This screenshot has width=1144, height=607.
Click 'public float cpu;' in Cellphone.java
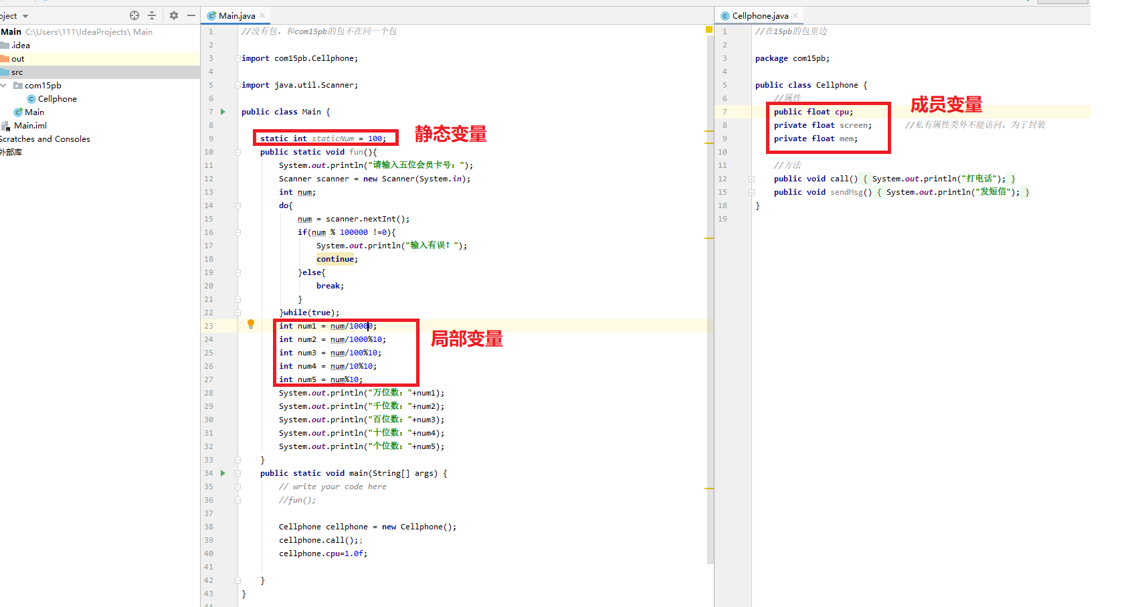pyautogui.click(x=814, y=112)
